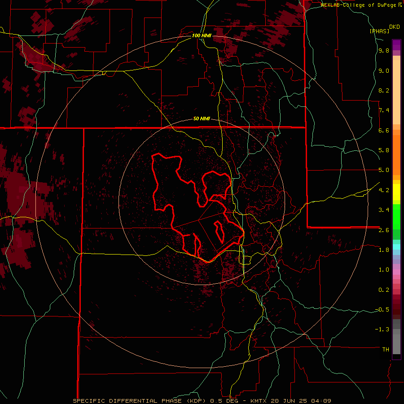Click the 7.4 scale value
Viewport: 404px width, 404px height.
click(x=384, y=110)
